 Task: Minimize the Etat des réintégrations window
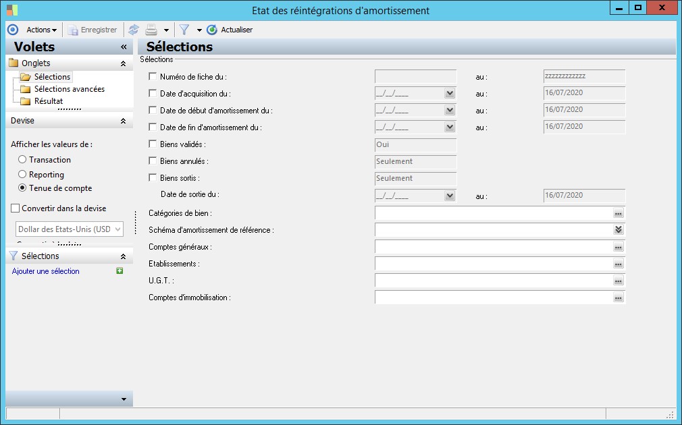pyautogui.click(x=619, y=8)
